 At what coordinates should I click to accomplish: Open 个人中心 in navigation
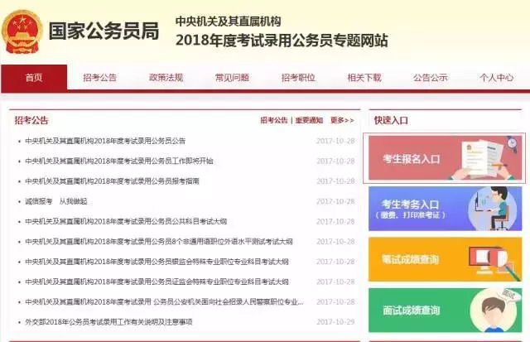coord(496,78)
